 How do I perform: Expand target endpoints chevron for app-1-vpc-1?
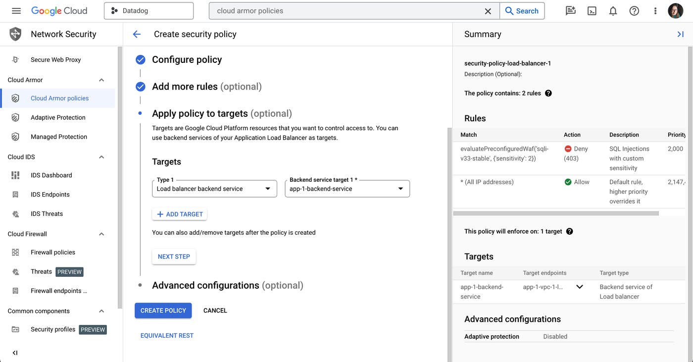click(579, 287)
